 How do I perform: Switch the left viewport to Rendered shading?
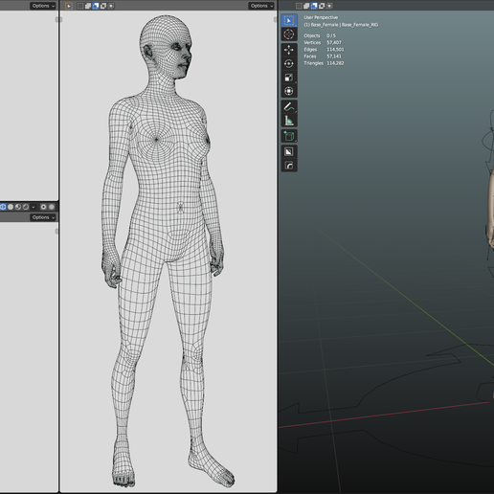(x=26, y=207)
